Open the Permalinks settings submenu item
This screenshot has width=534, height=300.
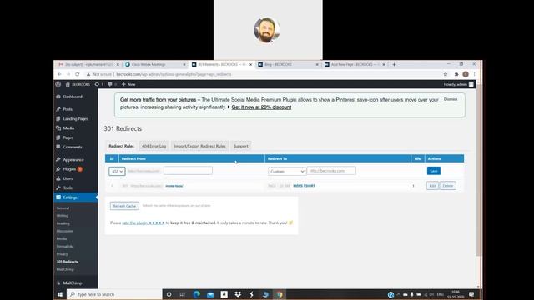65,247
